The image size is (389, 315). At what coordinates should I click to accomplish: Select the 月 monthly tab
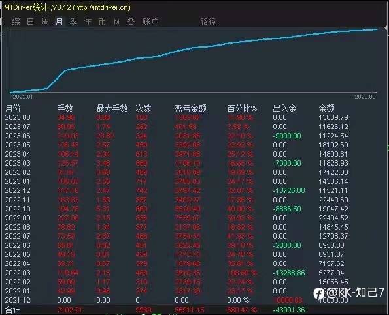(x=59, y=22)
